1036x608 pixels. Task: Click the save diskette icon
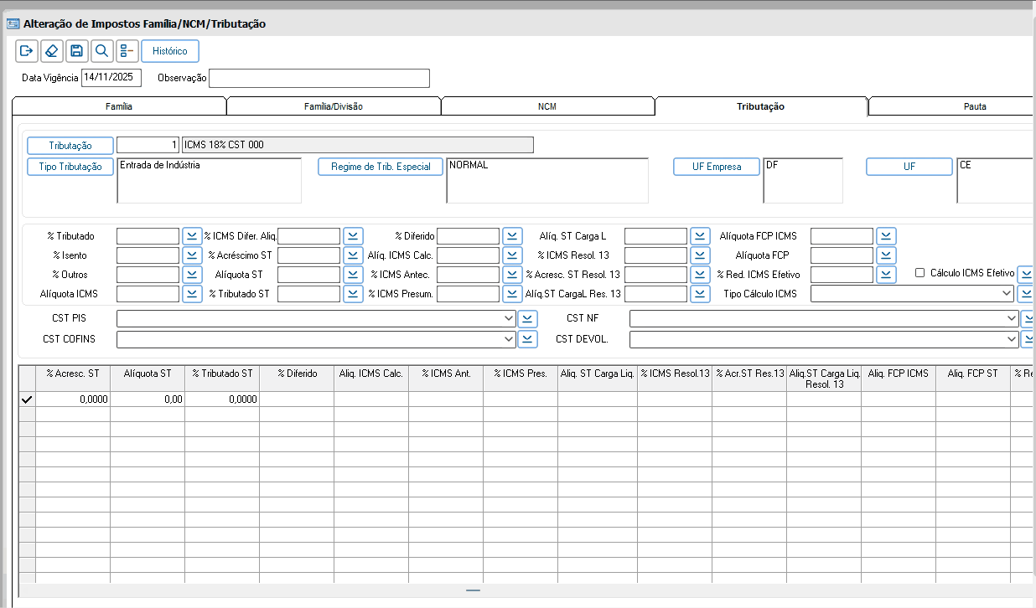tap(76, 51)
